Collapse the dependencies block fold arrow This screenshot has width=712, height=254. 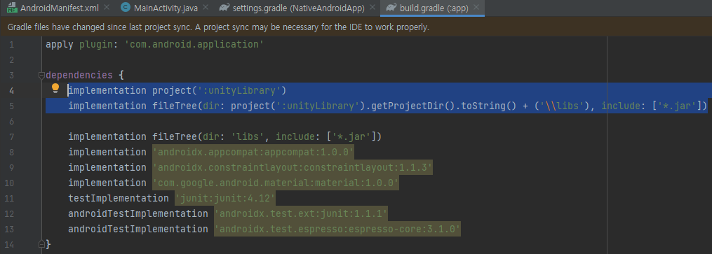[42, 75]
